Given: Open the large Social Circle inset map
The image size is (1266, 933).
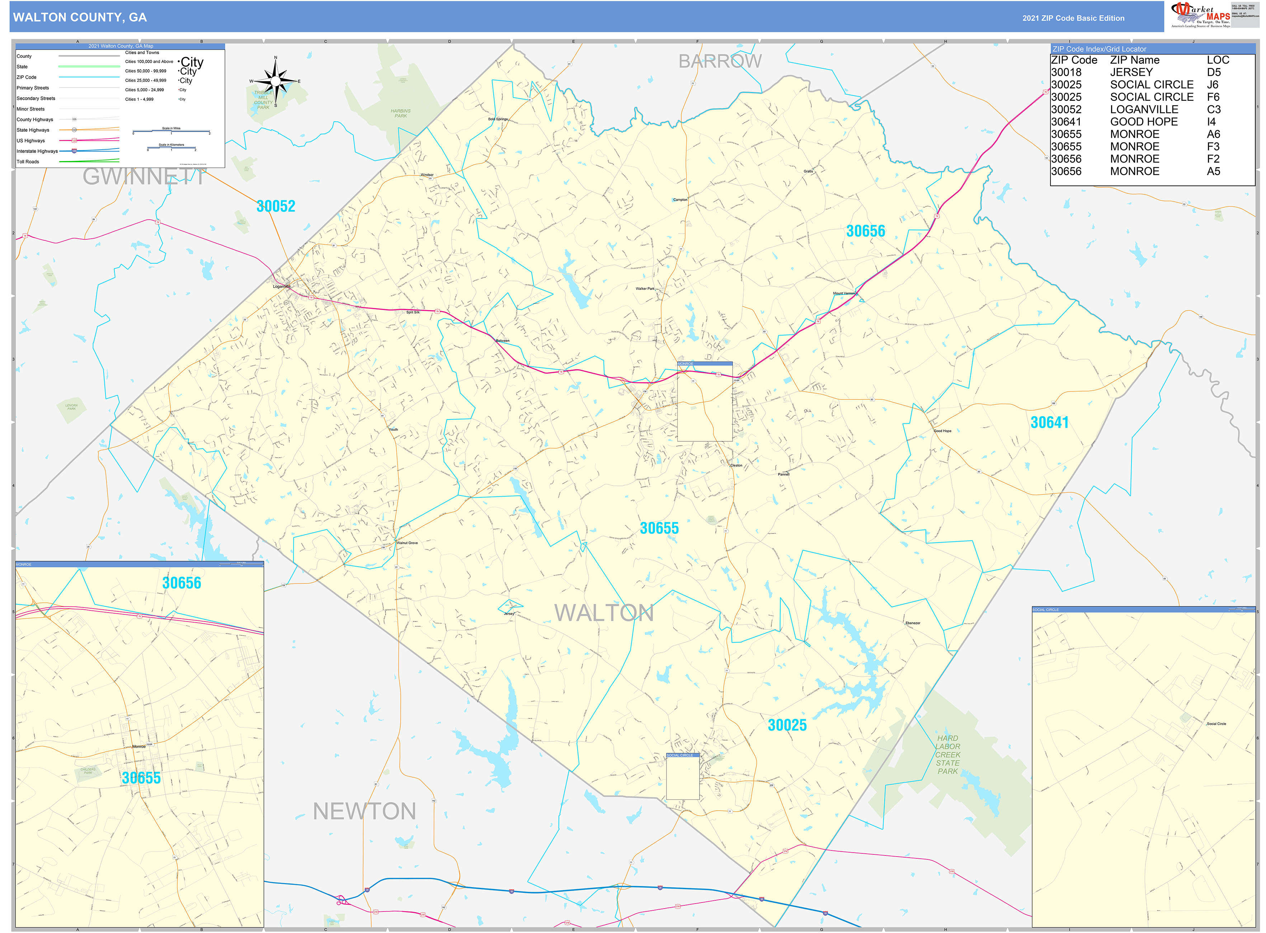Looking at the screenshot, I should (1143, 767).
